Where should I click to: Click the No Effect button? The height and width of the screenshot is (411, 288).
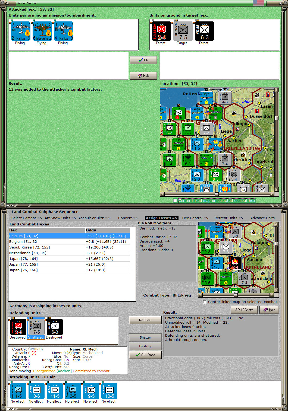tap(145, 320)
